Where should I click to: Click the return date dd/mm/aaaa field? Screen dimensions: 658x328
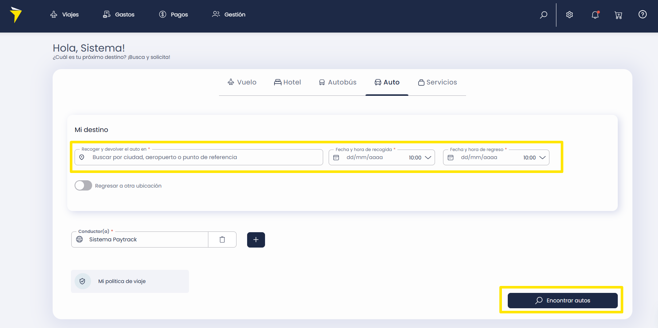[x=479, y=158]
